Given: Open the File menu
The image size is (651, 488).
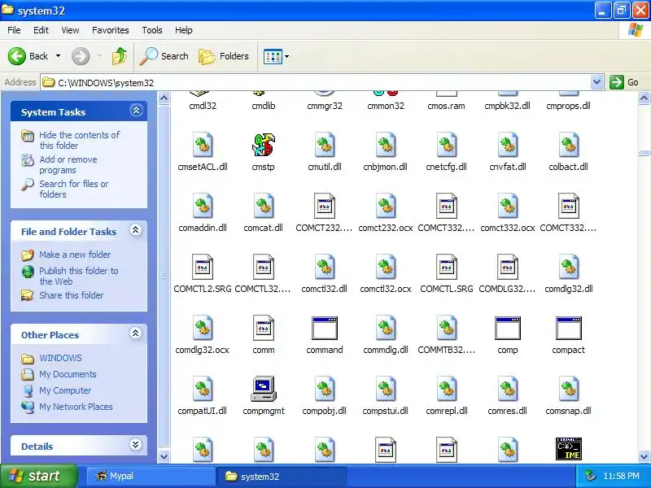Looking at the screenshot, I should (x=14, y=30).
